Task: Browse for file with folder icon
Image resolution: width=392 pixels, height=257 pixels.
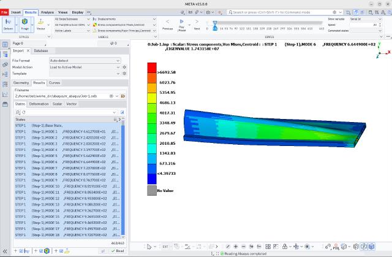Action: [123, 96]
